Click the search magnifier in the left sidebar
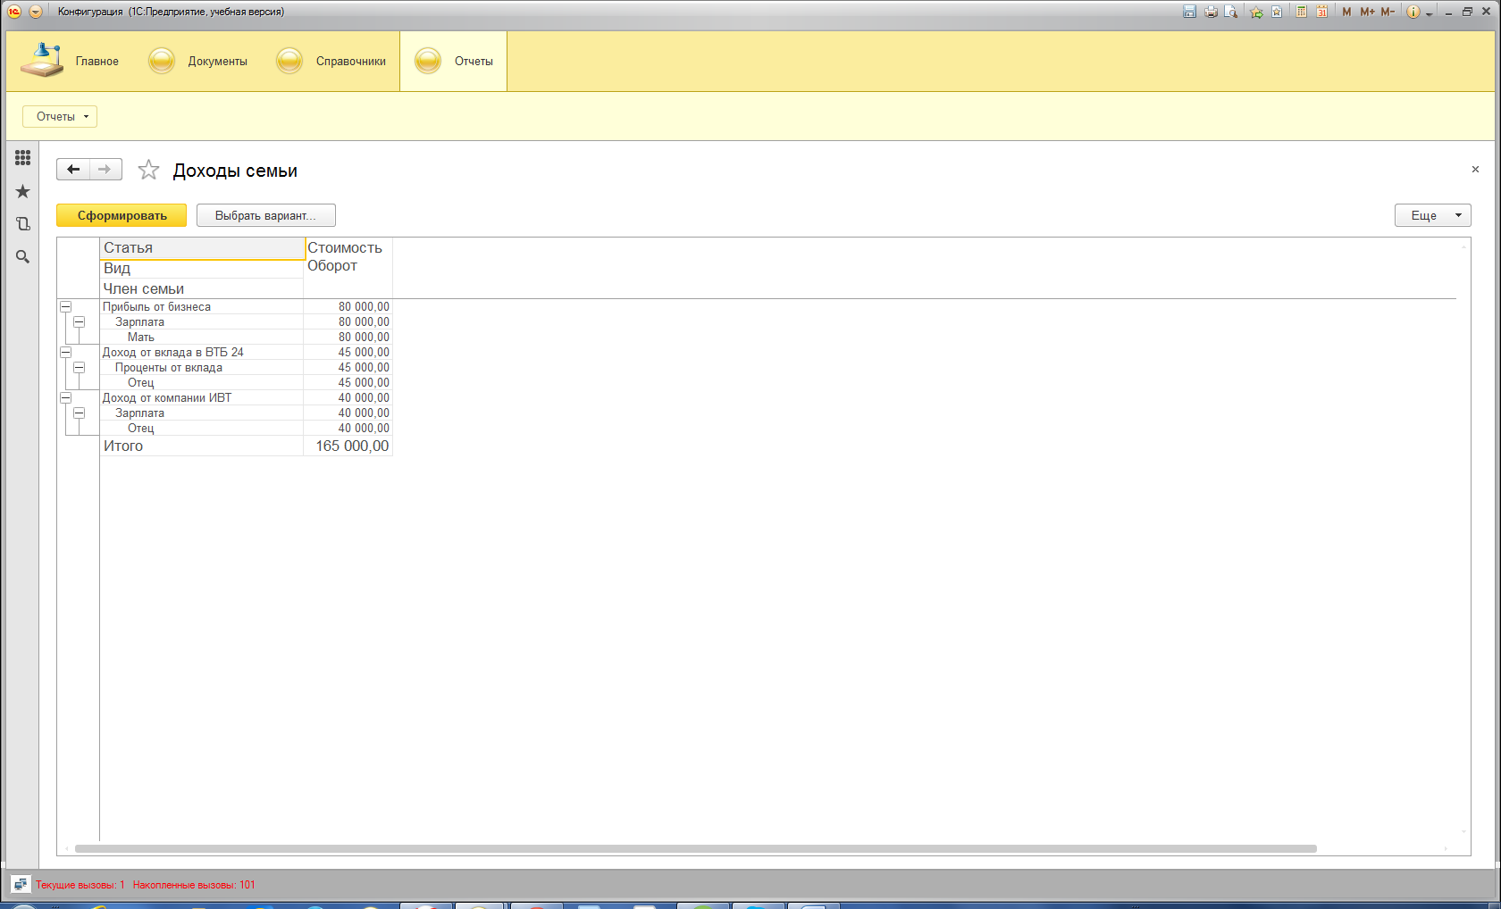Screen dimensions: 1501x909 click(x=22, y=257)
